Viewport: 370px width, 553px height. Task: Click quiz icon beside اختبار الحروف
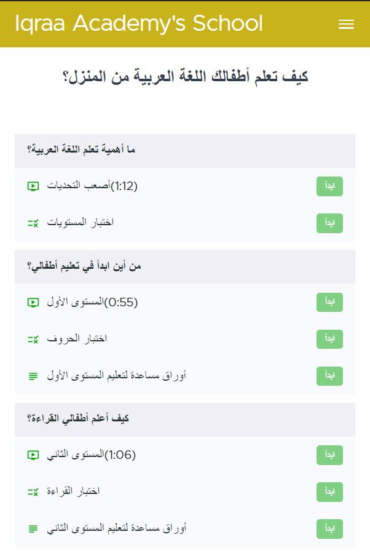(33, 339)
